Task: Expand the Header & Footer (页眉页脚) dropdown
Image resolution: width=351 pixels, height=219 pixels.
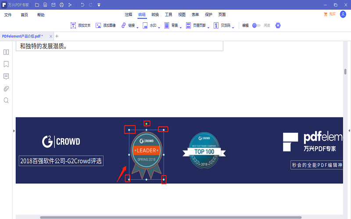Action: [208, 27]
